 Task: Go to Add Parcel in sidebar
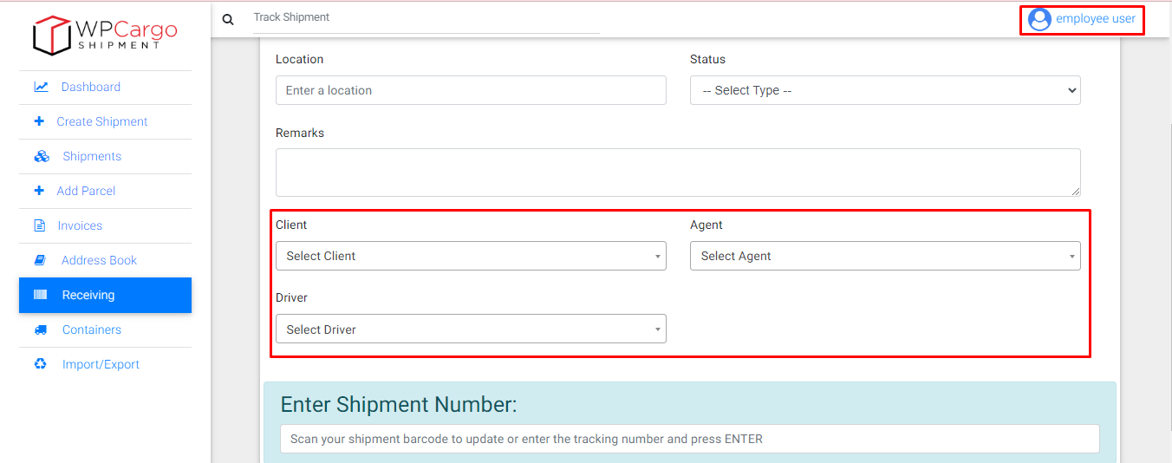pos(86,191)
